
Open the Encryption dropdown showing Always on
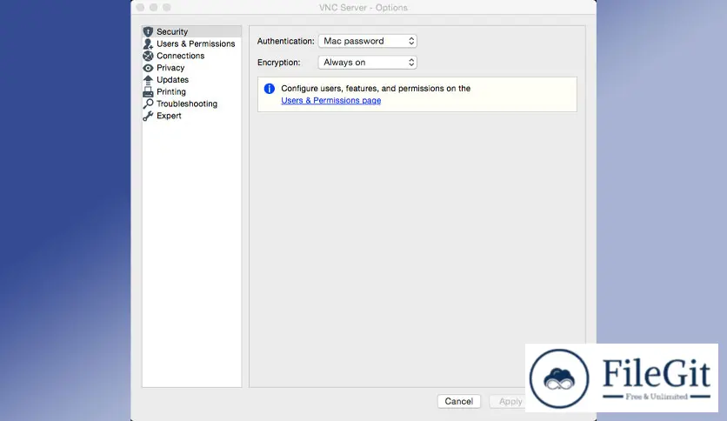click(367, 62)
